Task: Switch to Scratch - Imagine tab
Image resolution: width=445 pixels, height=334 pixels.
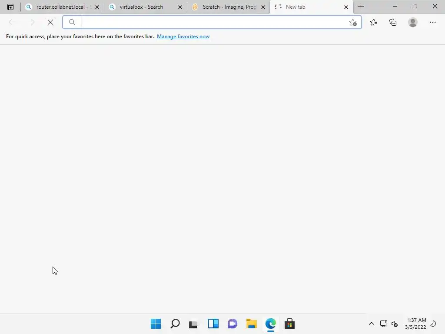Action: click(228, 7)
